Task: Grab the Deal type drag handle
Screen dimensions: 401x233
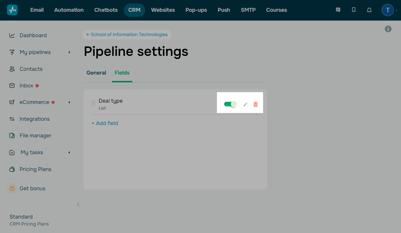Action: pyautogui.click(x=93, y=103)
